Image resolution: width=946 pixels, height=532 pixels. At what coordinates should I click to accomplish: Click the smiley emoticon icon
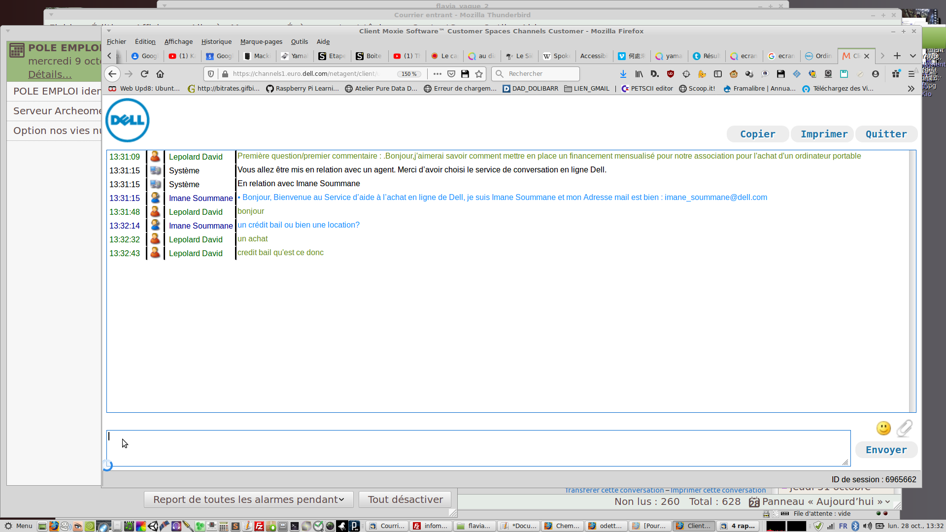click(x=883, y=428)
